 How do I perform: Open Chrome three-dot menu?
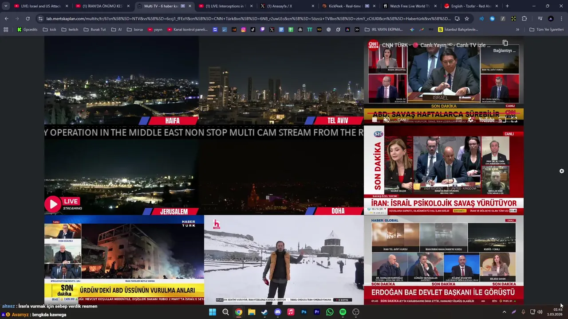(x=561, y=19)
